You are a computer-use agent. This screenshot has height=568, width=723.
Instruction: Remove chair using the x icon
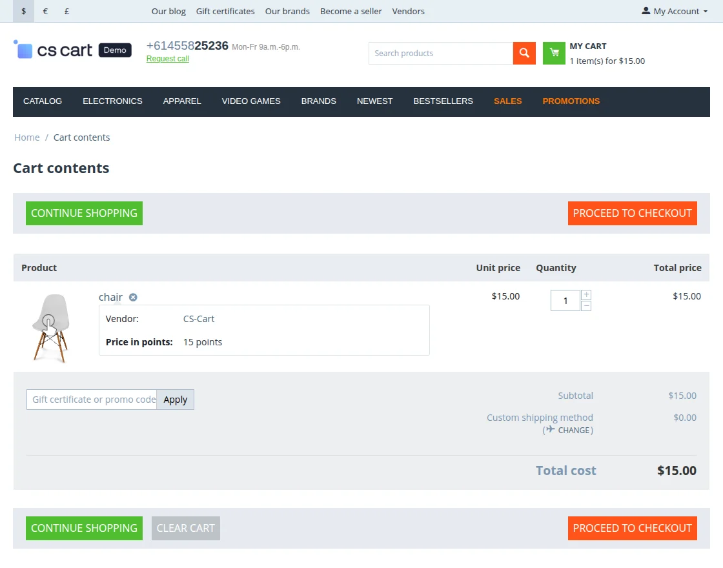(133, 297)
